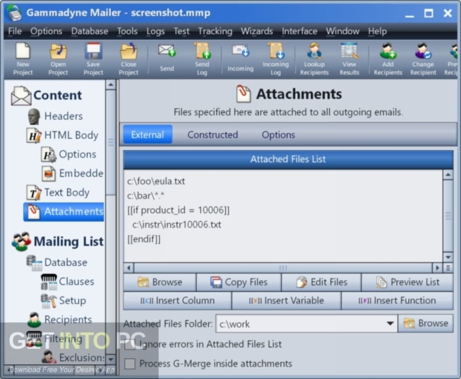Screen dimensions: 461x379
Task: Open Setup under Database
Action: [73, 300]
